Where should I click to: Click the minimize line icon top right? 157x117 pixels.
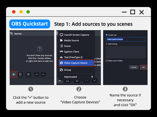(x=124, y=12)
